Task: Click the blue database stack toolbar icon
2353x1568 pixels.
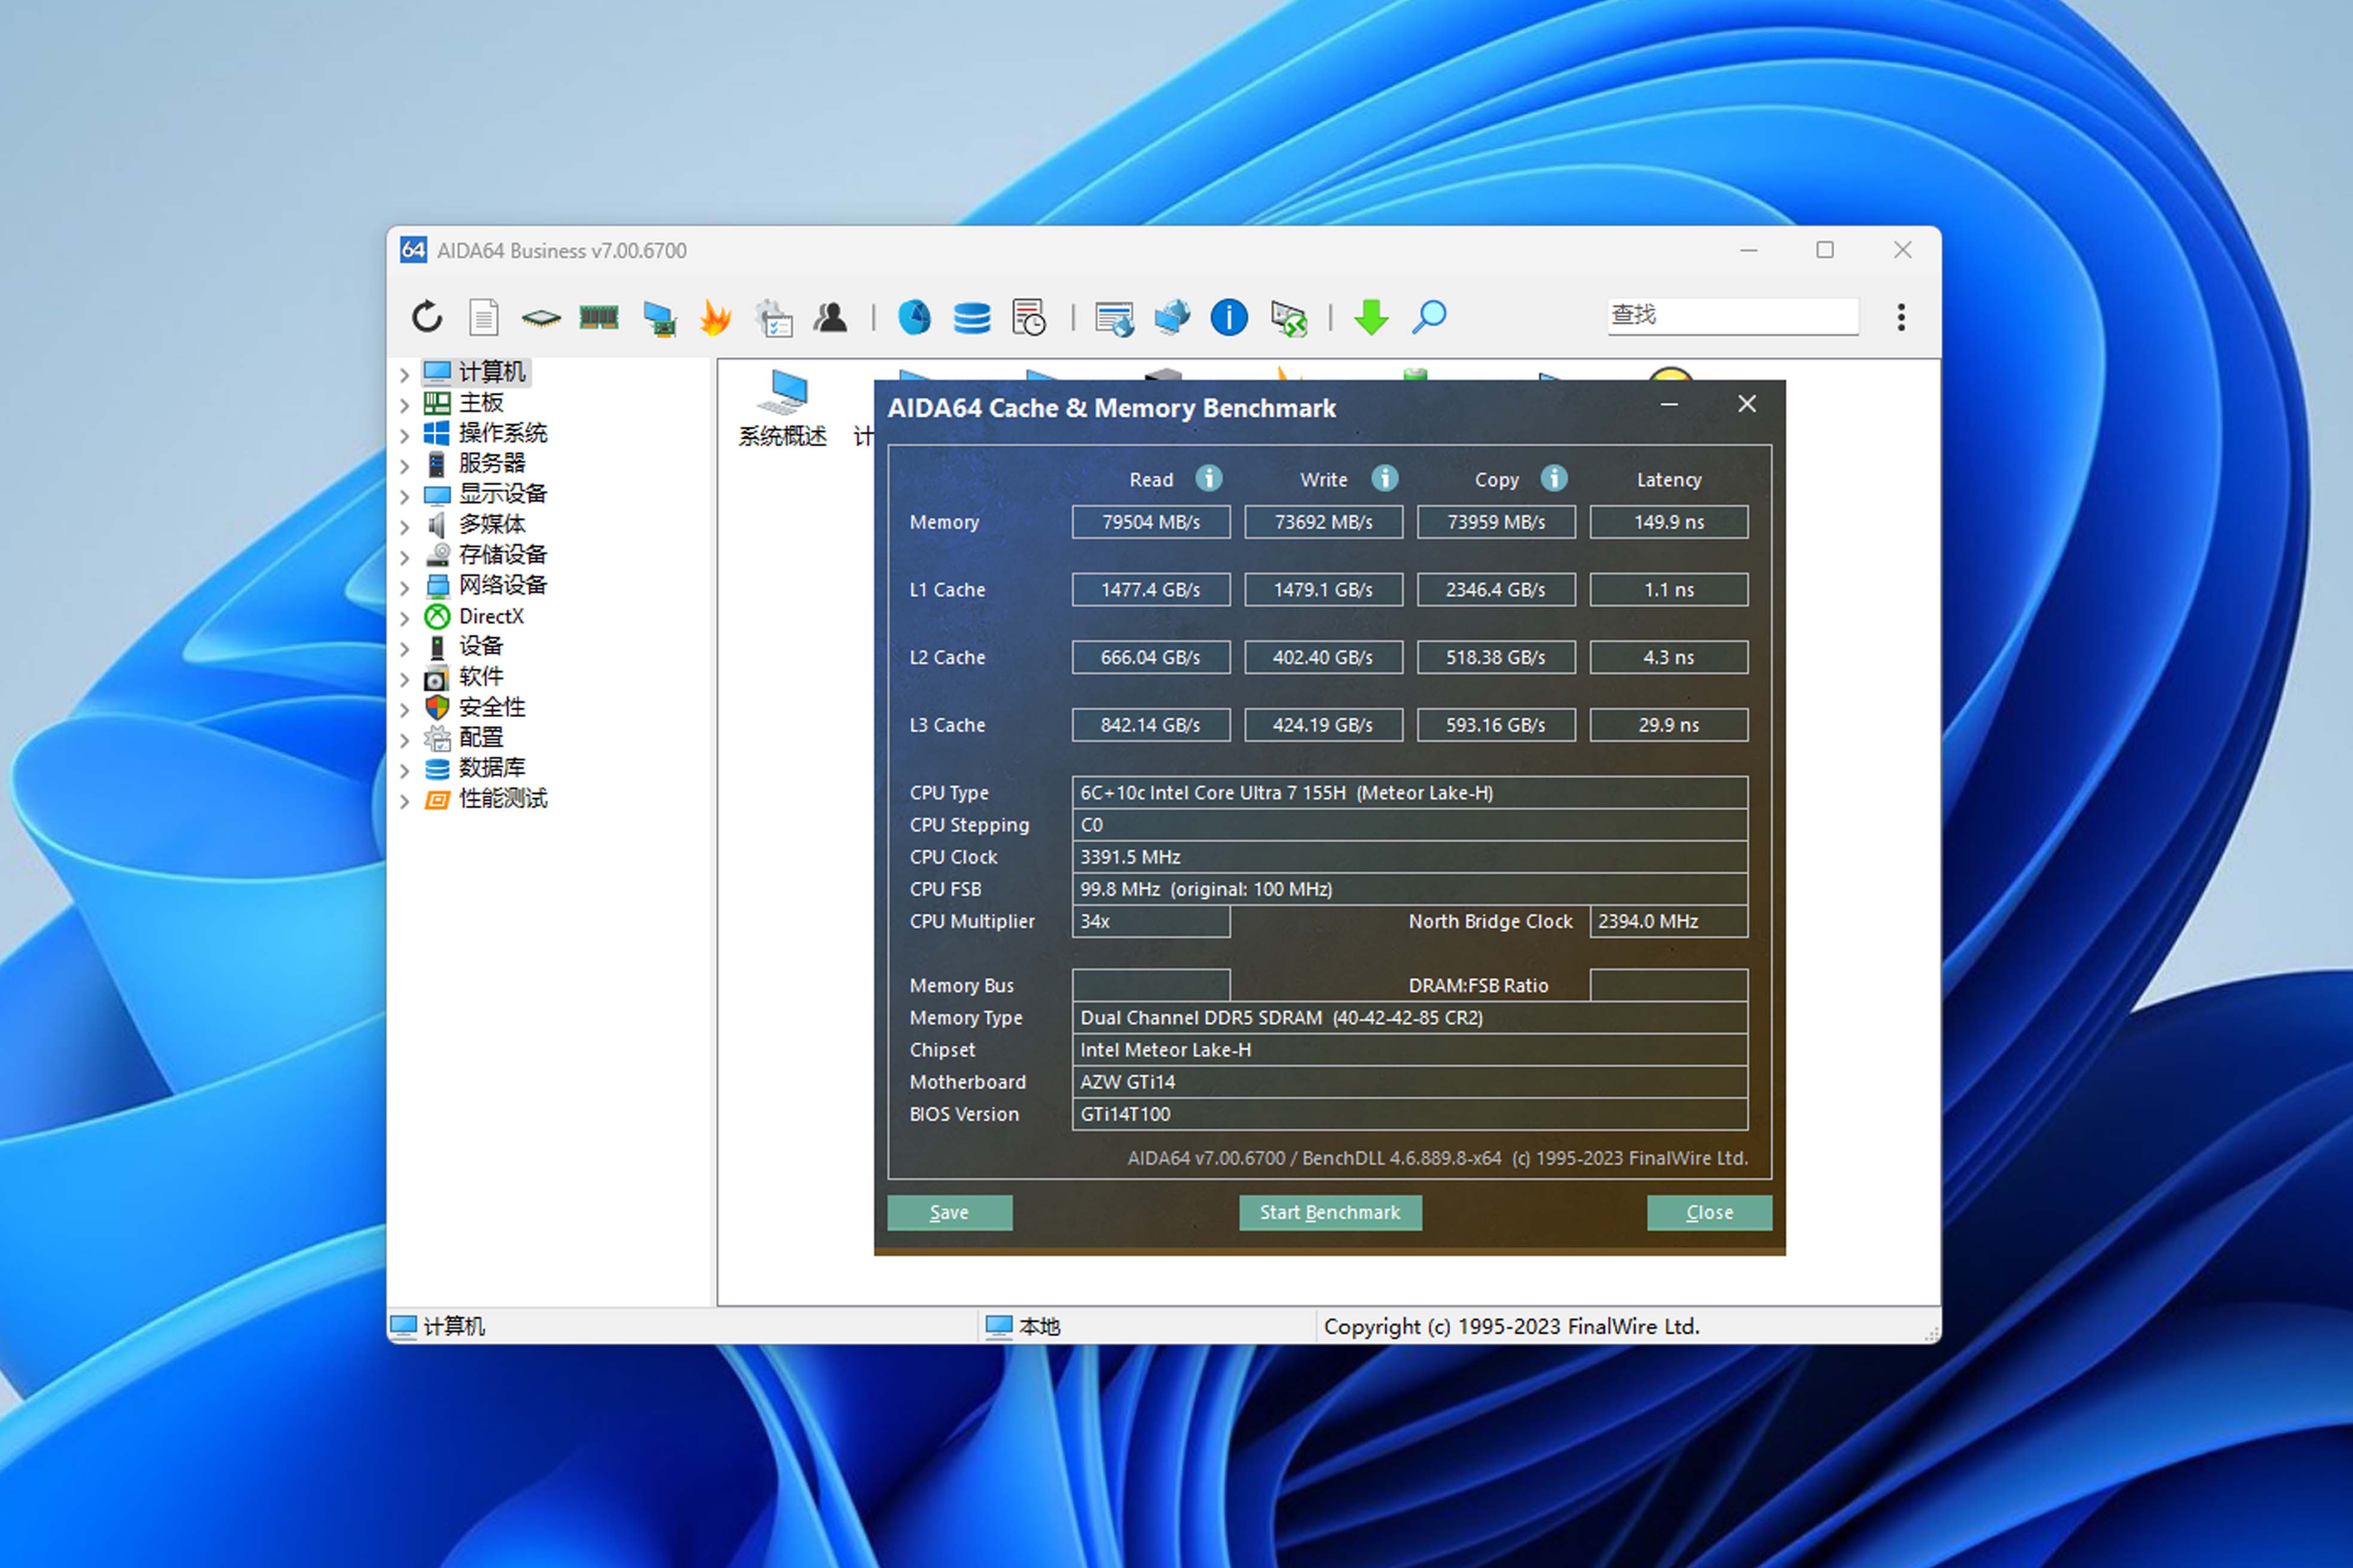Action: [x=971, y=318]
